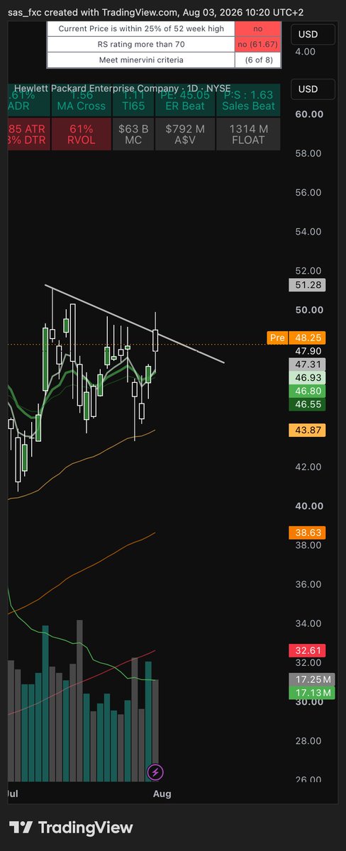Click the 47.31 gray price label
This screenshot has height=851, width=346.
click(x=308, y=365)
